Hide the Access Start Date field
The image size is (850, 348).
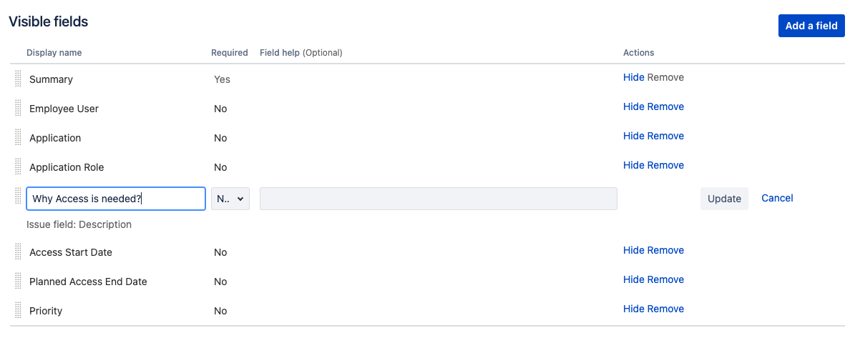[x=633, y=250]
